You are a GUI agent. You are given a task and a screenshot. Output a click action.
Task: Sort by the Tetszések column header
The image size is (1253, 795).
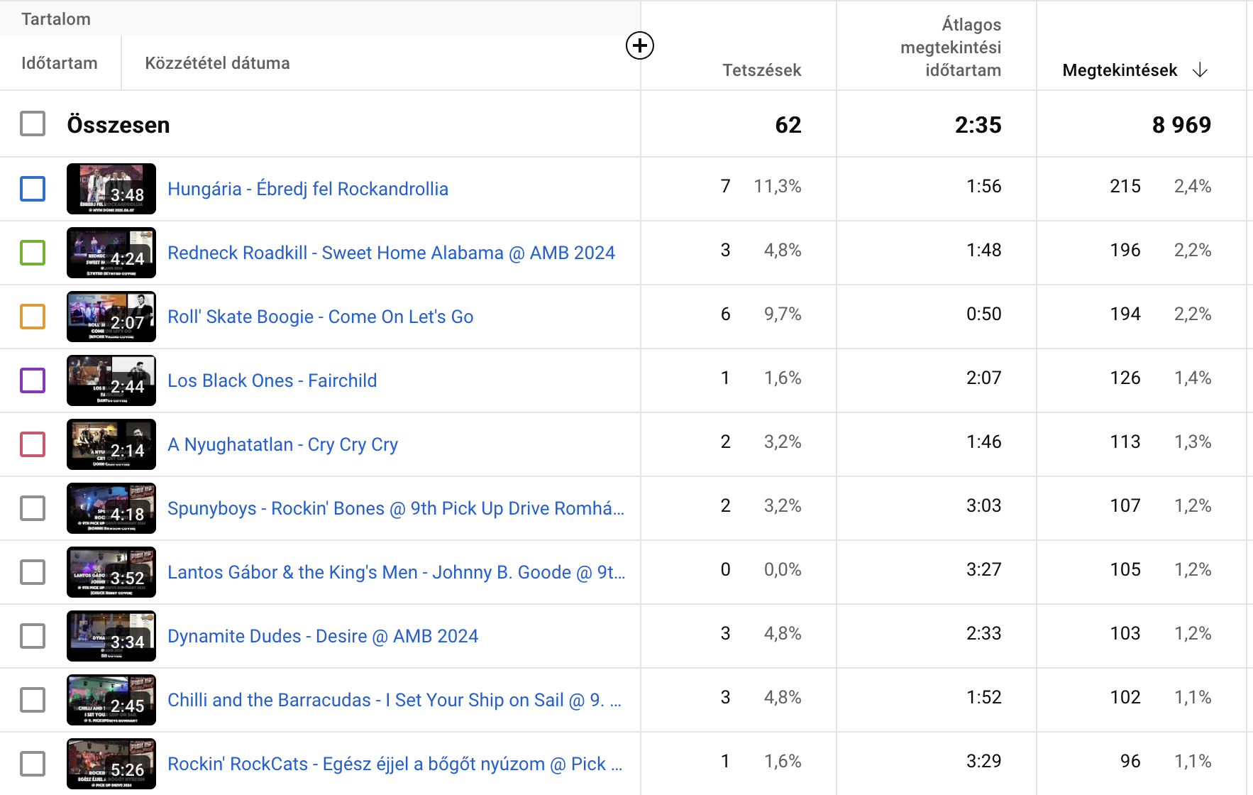[x=761, y=70]
